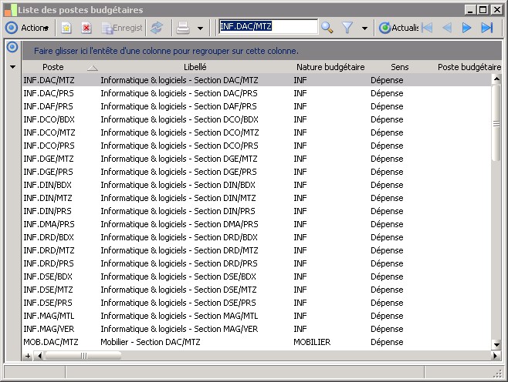Click Dépense cell in INF.DIN/MTZ row
The width and height of the screenshot is (508, 382).
click(387, 198)
